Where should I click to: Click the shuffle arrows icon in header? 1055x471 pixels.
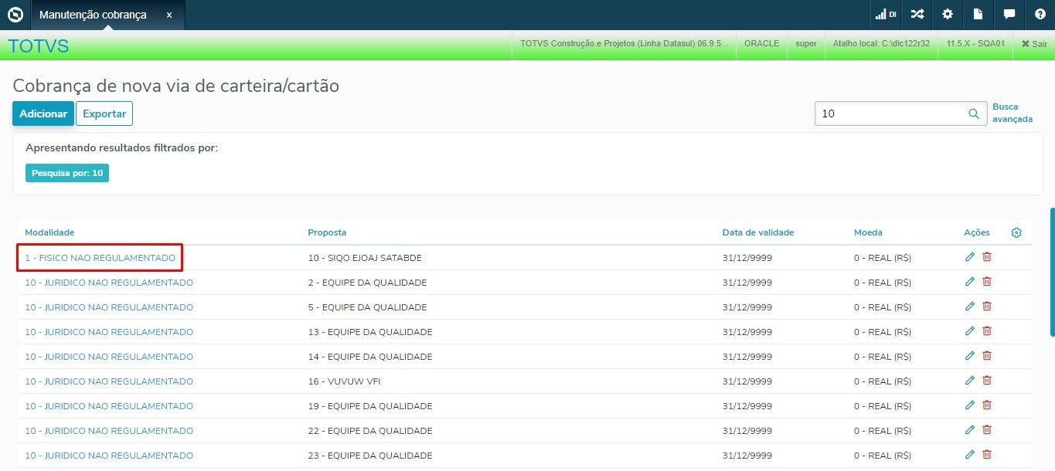tap(917, 14)
